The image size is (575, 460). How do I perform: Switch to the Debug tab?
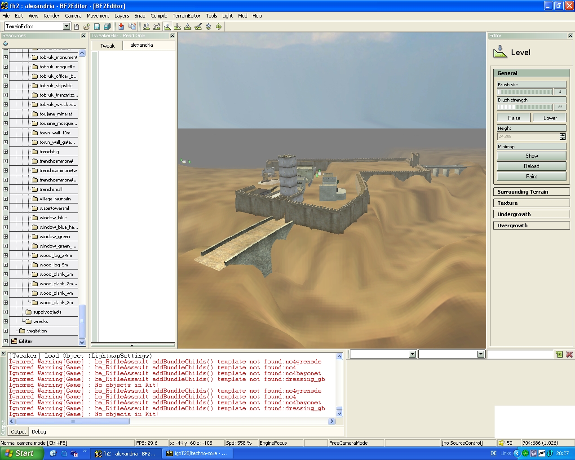coord(39,432)
